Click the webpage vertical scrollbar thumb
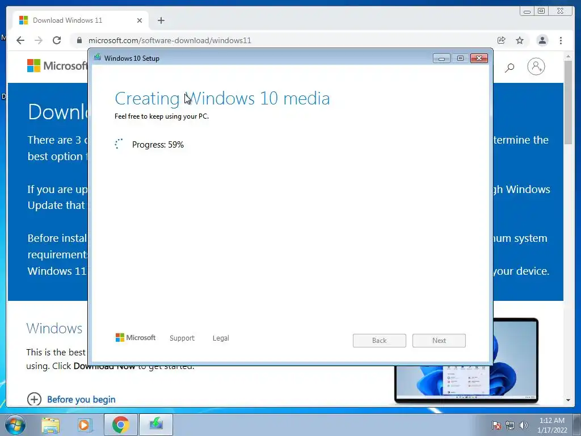The width and height of the screenshot is (581, 436). tap(568, 102)
